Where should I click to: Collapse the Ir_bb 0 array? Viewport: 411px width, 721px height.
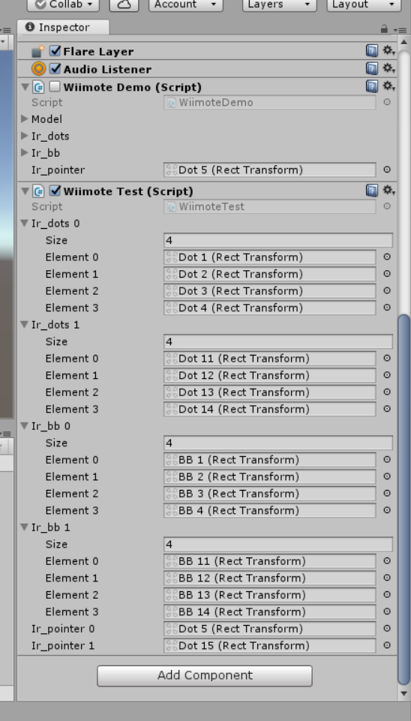click(25, 426)
